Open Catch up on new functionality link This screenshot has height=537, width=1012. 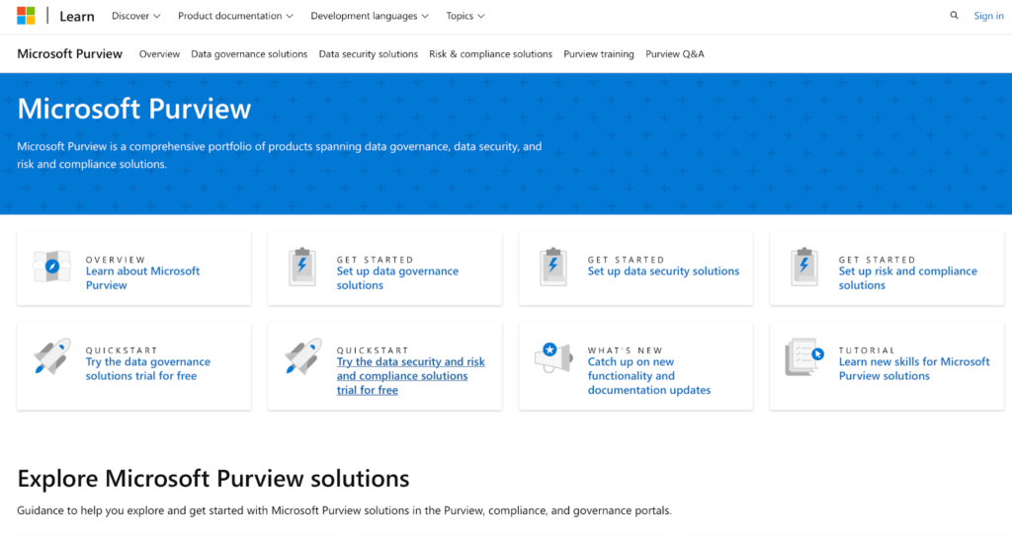tap(649, 376)
